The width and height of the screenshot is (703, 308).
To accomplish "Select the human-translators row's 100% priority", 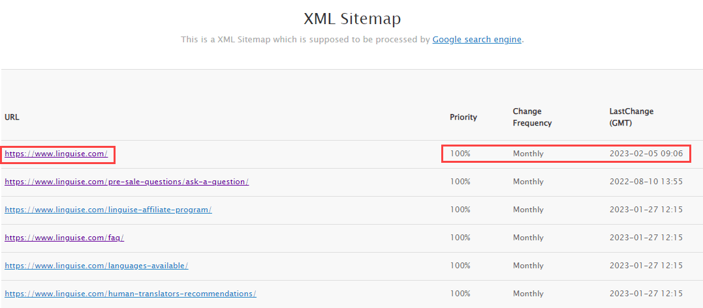I will (x=460, y=294).
